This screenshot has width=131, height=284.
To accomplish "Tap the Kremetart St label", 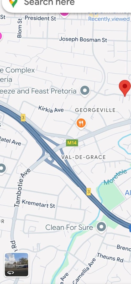I will pos(39,204).
